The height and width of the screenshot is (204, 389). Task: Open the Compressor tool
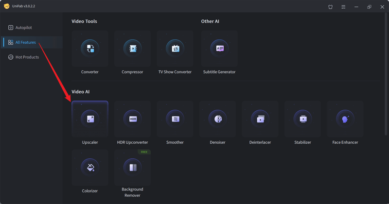tap(132, 49)
